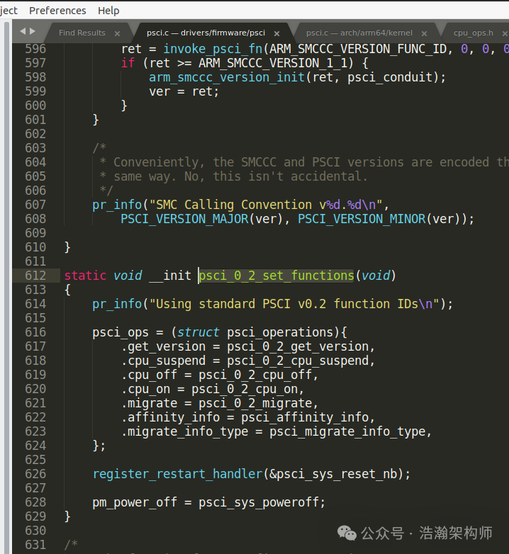
Task: Click on .migrate_info_type field
Action: (184, 431)
